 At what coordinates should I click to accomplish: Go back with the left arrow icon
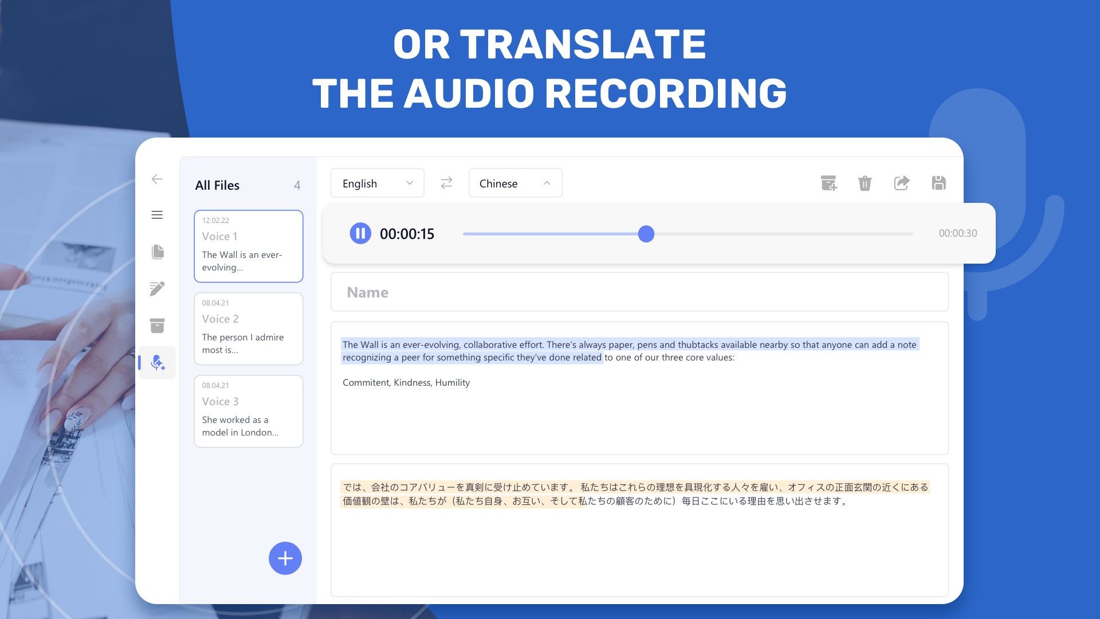tap(157, 179)
